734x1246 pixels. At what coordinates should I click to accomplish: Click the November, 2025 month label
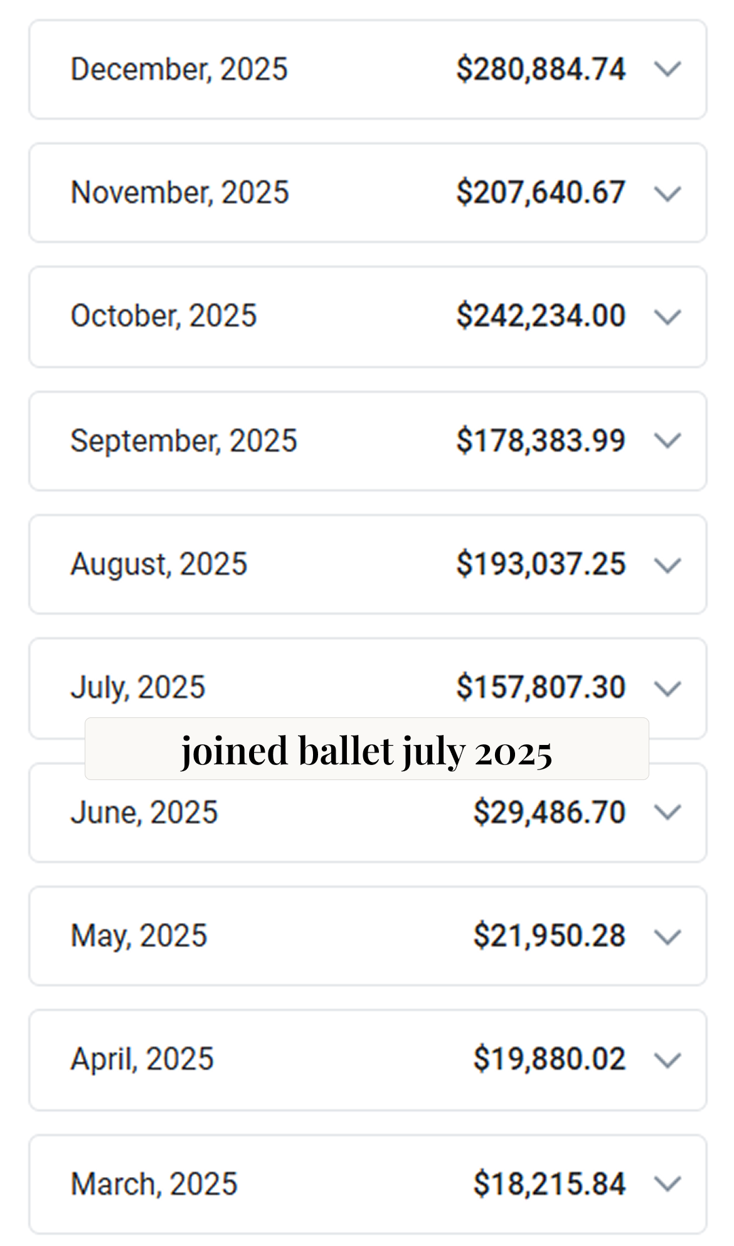click(x=179, y=193)
